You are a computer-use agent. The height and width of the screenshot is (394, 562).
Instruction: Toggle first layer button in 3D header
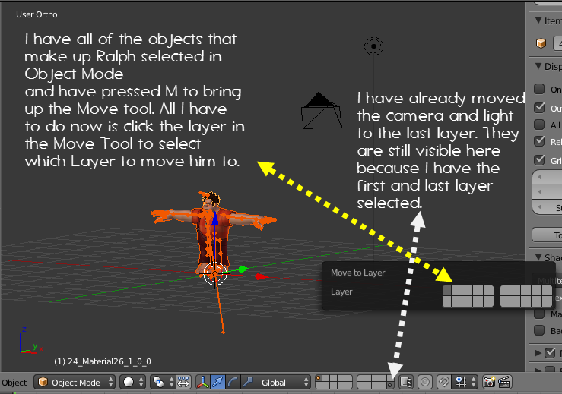pos(319,378)
